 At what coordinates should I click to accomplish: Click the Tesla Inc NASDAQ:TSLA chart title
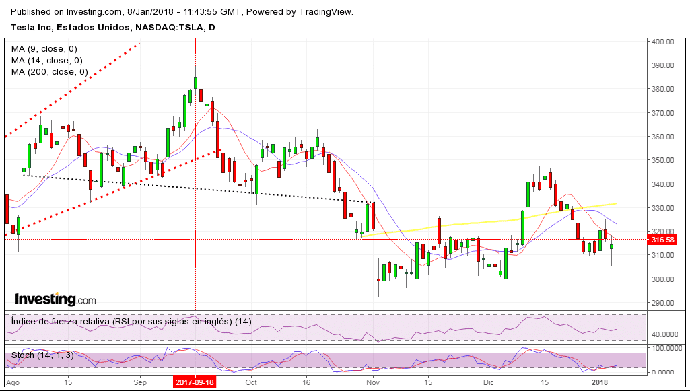(113, 28)
